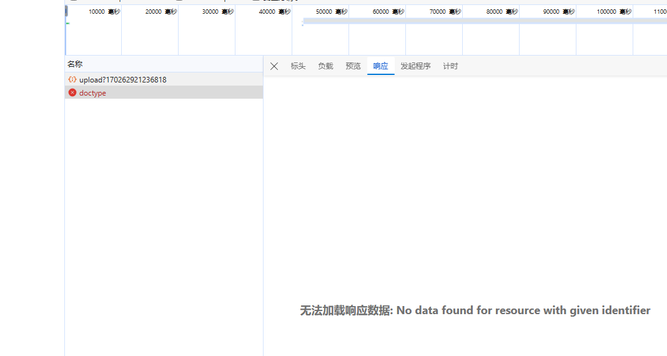Select the 响应 (Response) tab
Viewport: 667px width, 356px height.
click(381, 66)
